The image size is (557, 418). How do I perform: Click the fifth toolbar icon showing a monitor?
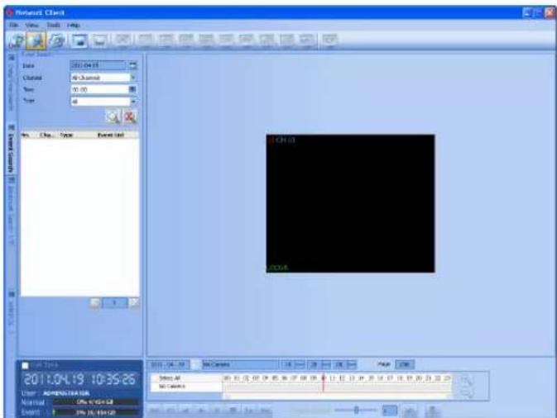click(100, 40)
